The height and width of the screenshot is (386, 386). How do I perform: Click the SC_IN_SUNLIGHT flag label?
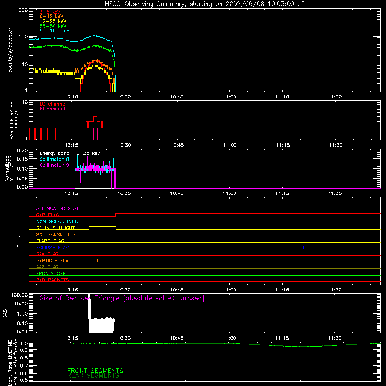pos(55,228)
